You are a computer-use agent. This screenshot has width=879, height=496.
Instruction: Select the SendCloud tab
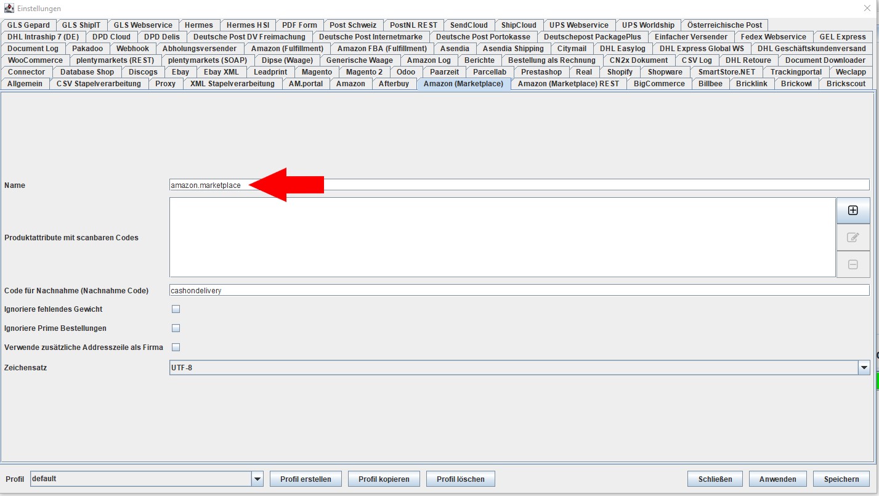469,25
